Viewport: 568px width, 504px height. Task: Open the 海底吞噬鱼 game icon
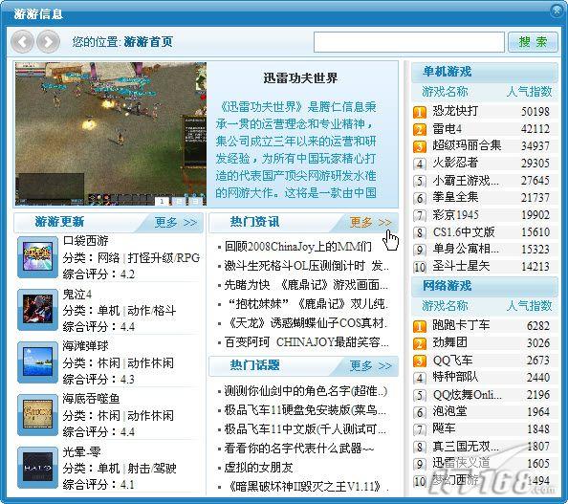[x=37, y=415]
